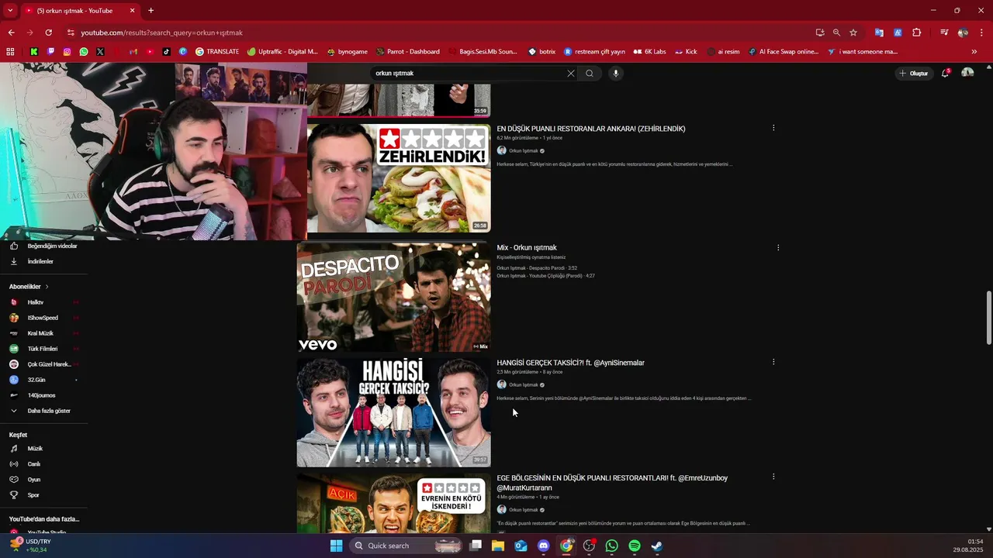
Task: Bookmark this page with the star
Action: [853, 33]
